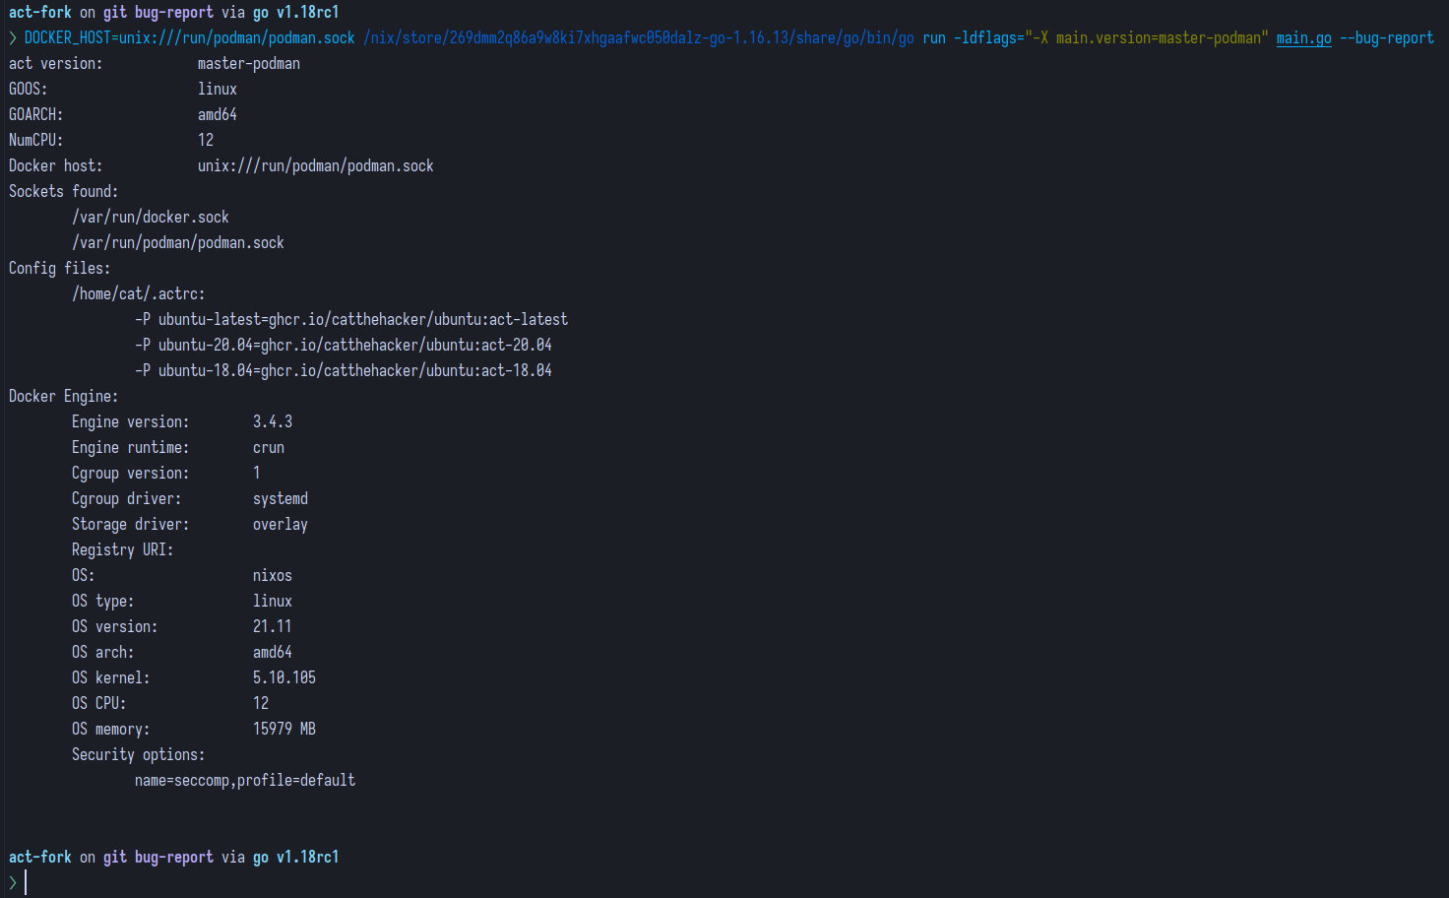Image resolution: width=1449 pixels, height=898 pixels.
Task: Select the ubuntu-20.04 image mapping line
Action: 344,346
